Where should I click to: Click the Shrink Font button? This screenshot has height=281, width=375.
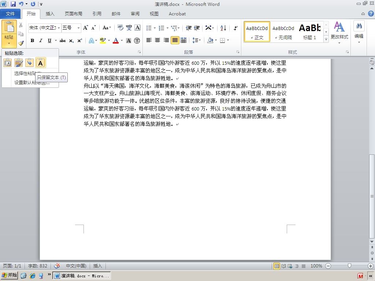(93, 28)
